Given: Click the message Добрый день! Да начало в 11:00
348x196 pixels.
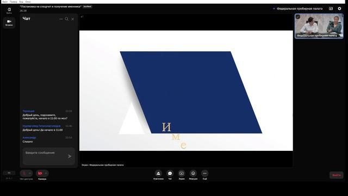Looking at the screenshot, I should coord(42,130).
